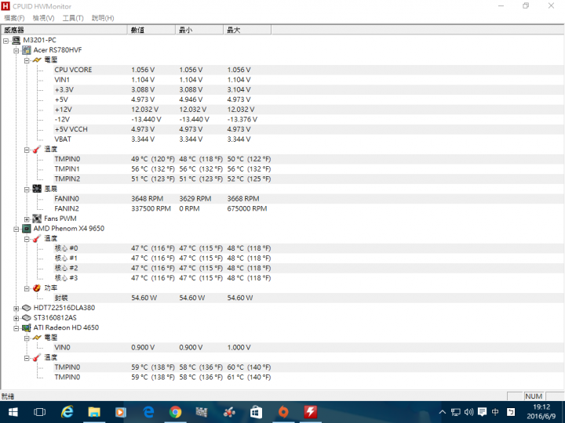Open the 說明(H) menu
This screenshot has height=423, width=565.
point(103,18)
